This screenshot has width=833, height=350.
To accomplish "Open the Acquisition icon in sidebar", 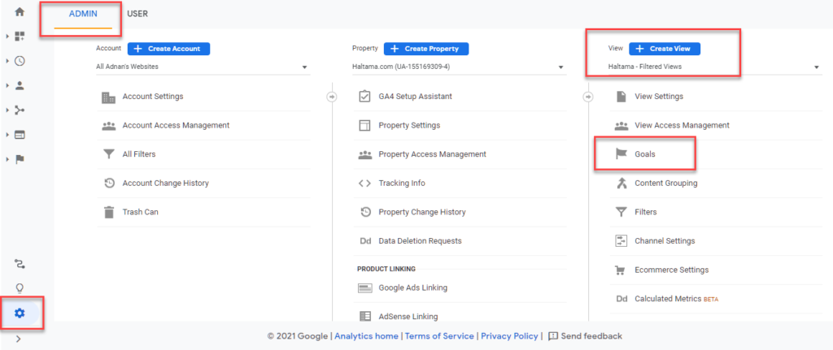I will coord(20,110).
